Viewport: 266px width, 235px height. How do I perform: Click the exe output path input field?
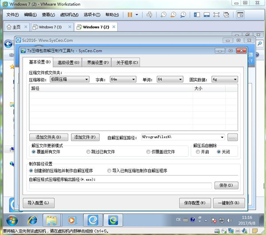point(120,186)
